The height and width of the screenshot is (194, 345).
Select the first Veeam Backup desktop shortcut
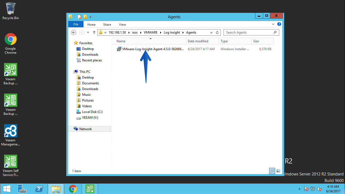point(11,74)
